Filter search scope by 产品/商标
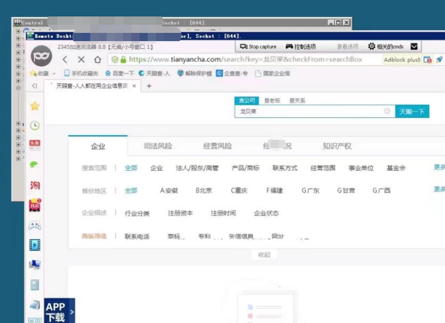Screen dimensions: 445x323 point(245,168)
